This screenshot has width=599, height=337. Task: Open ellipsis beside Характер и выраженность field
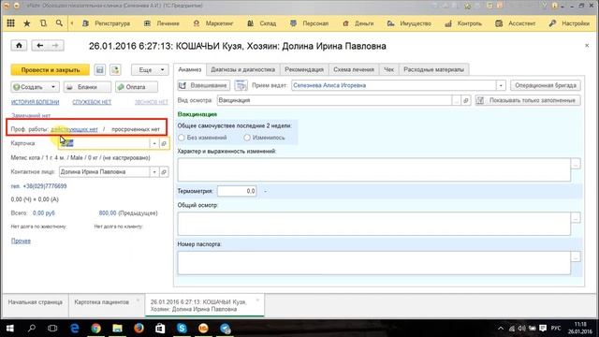point(576,164)
